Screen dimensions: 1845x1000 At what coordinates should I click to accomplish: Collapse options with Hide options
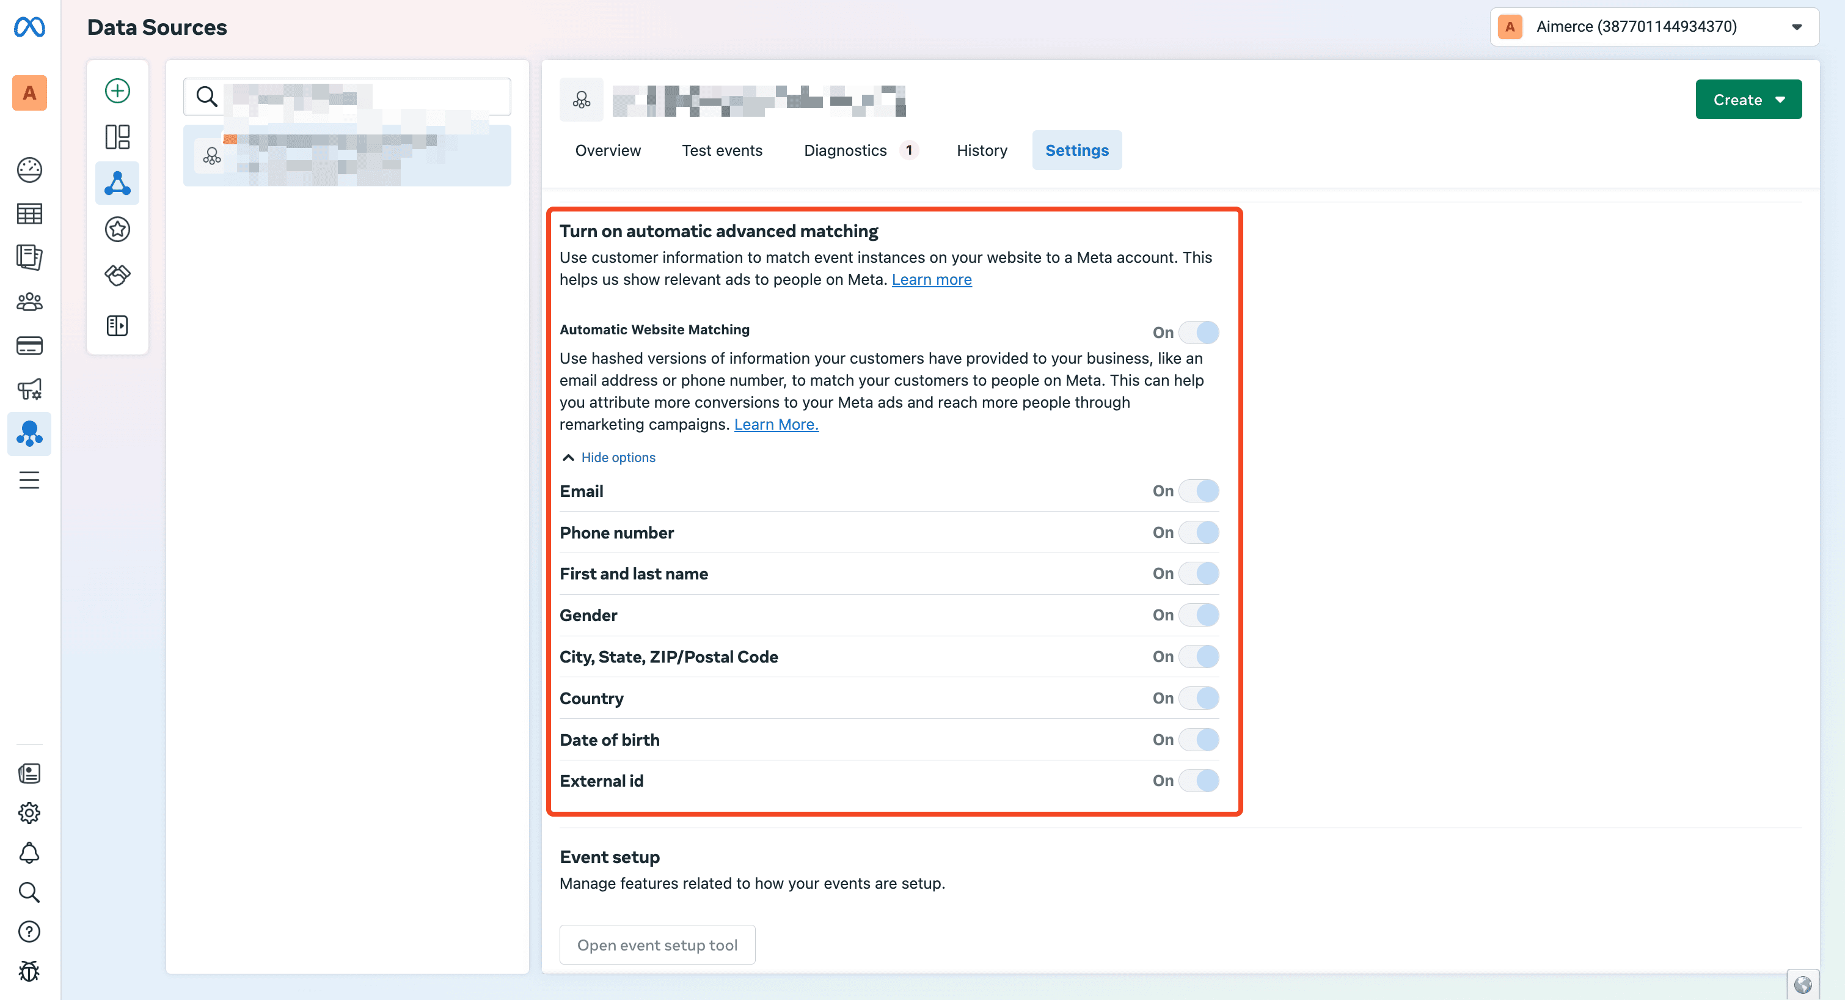[x=618, y=457]
